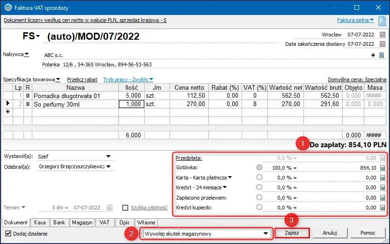Open calculator icon for Kredyt kupiecki amount
This screenshot has width=390, height=244.
(383, 207)
